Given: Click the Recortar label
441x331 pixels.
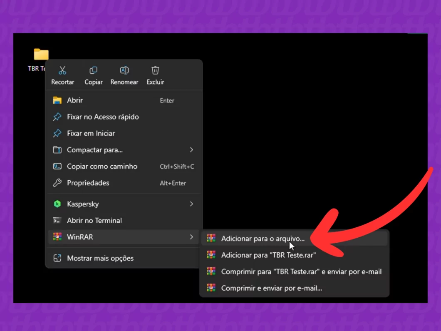Looking at the screenshot, I should (x=62, y=82).
